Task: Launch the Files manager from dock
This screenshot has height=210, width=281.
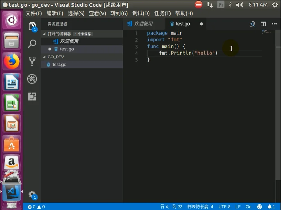Action: [12, 41]
